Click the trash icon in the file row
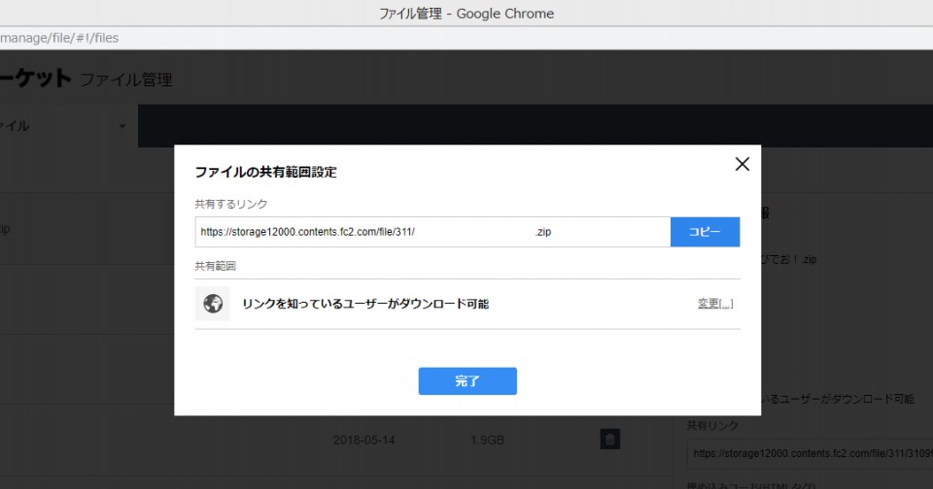This screenshot has width=933, height=489. point(609,440)
